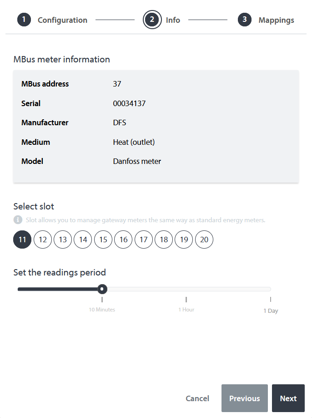Select slot 12
This screenshot has width=312, height=418.
pyautogui.click(x=42, y=240)
